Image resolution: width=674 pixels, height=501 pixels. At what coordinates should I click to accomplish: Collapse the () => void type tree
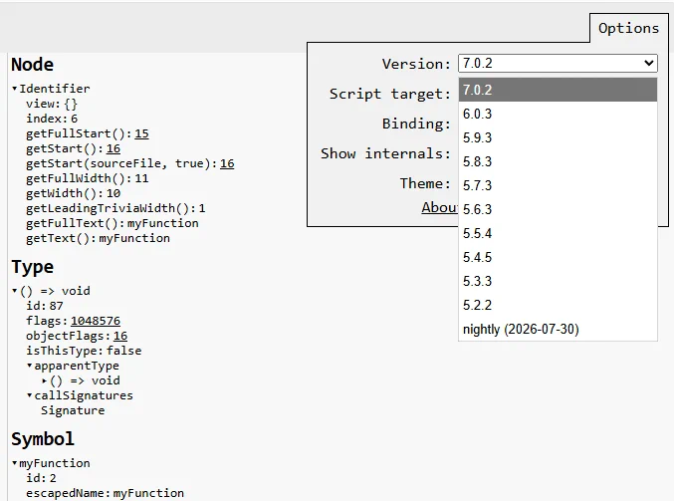(15, 291)
